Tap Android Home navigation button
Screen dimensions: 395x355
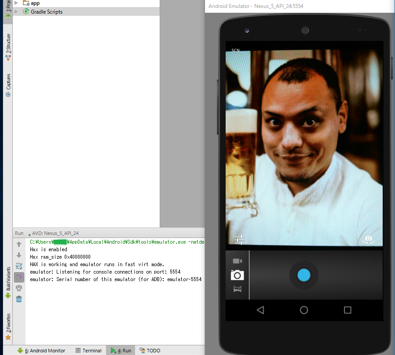point(304,310)
